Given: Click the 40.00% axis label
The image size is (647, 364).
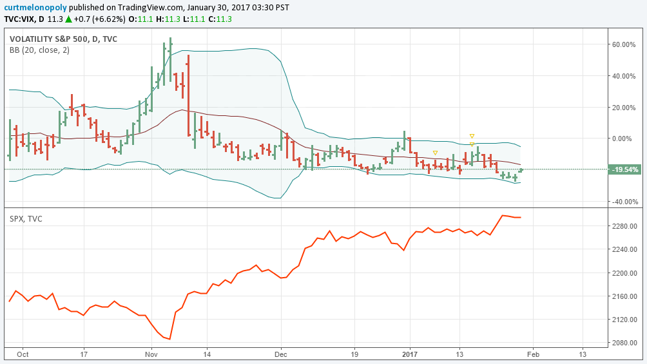Looking at the screenshot, I should [624, 76].
